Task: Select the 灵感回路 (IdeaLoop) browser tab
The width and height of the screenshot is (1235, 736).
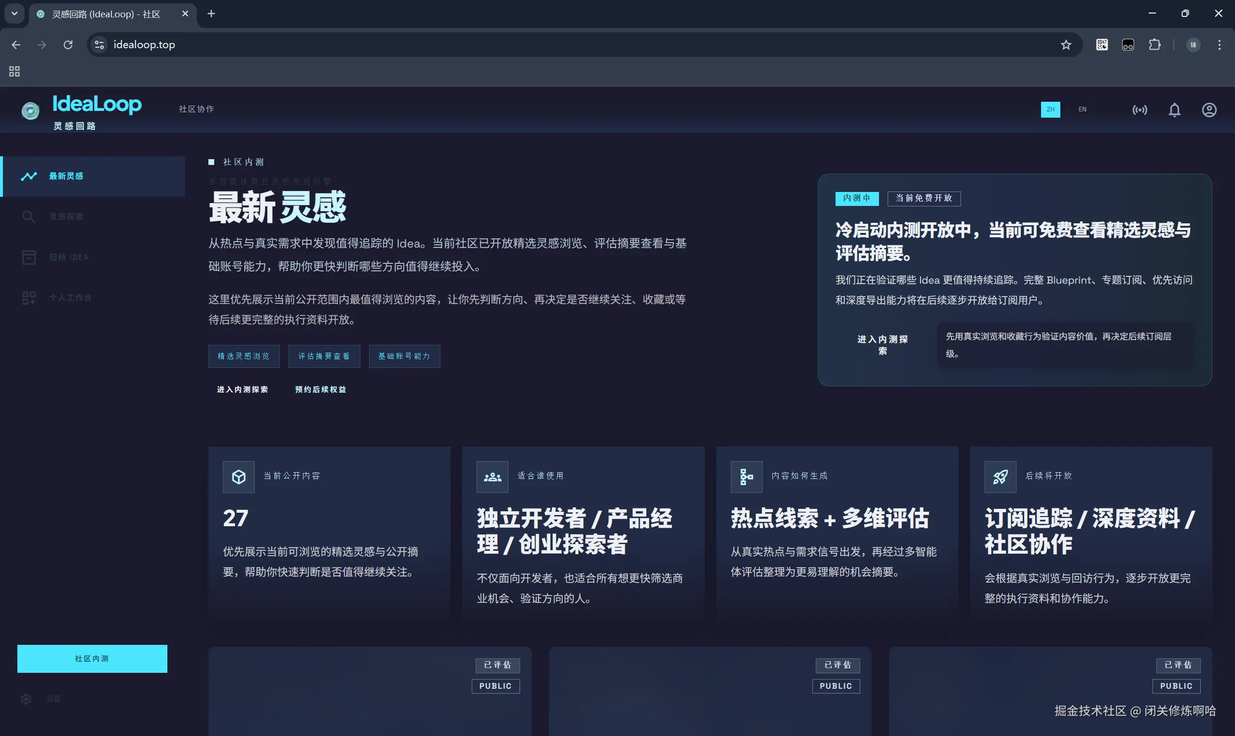Action: (x=104, y=14)
